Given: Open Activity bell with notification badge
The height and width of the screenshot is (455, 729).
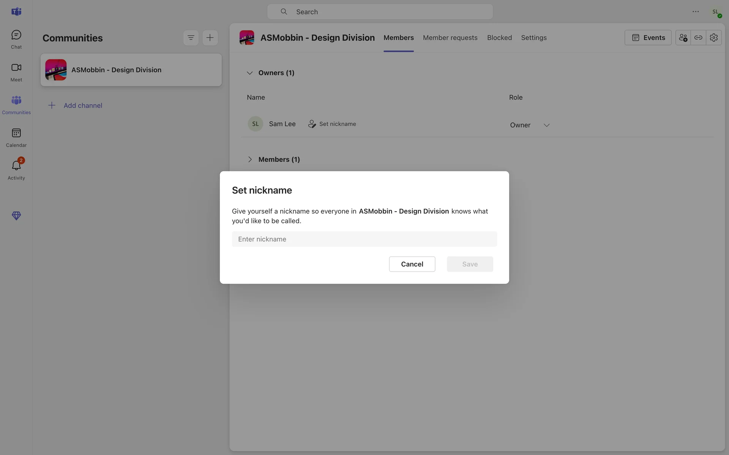Looking at the screenshot, I should pyautogui.click(x=16, y=169).
